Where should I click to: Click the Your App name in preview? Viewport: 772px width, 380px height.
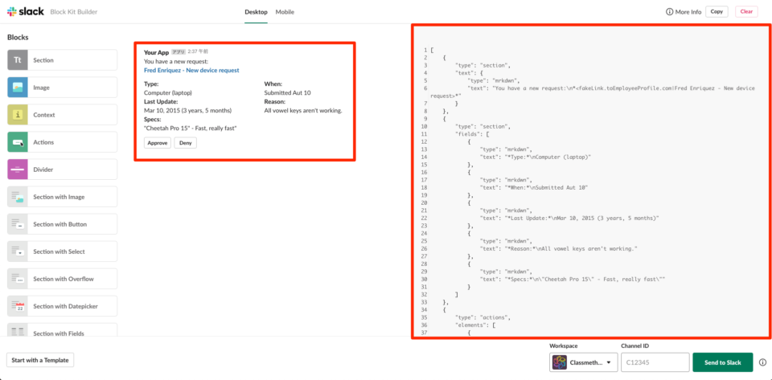point(156,51)
